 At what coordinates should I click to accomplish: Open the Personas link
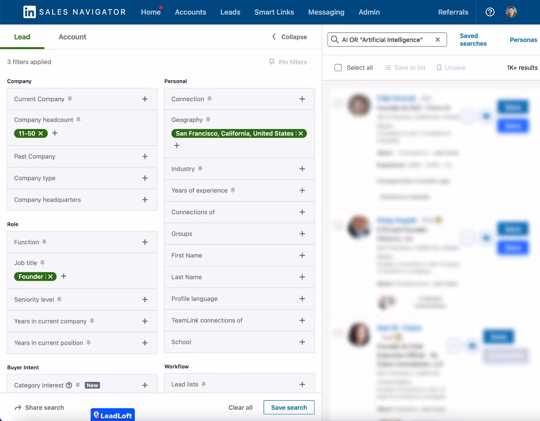point(523,40)
